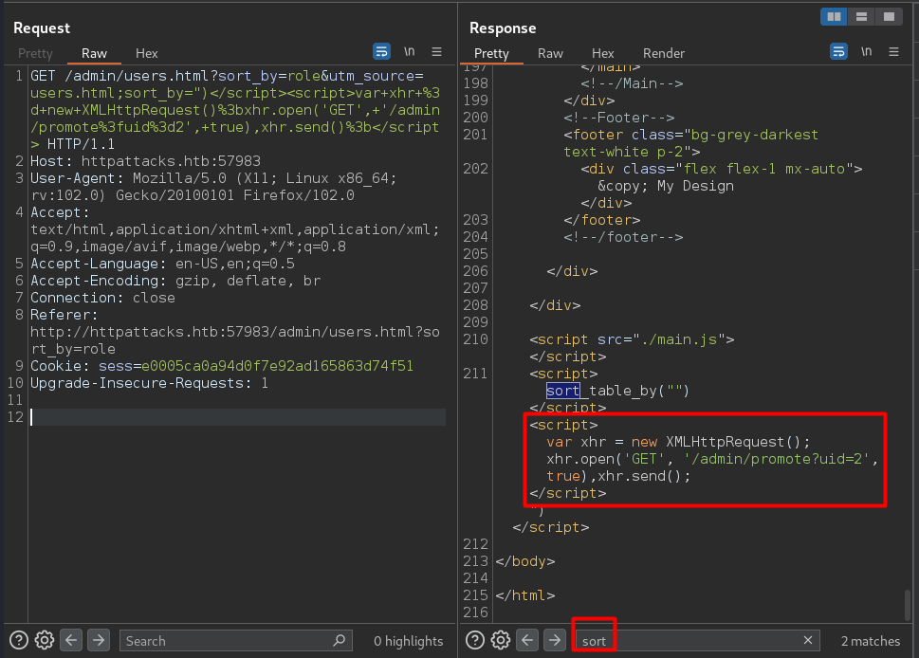Switch to Response Hex tab
This screenshot has width=919, height=658.
click(602, 53)
